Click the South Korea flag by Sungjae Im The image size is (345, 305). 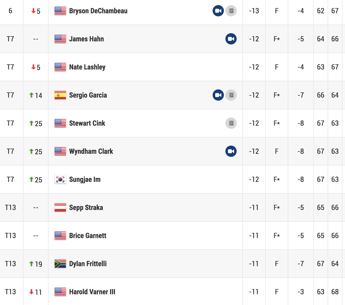[60, 179]
